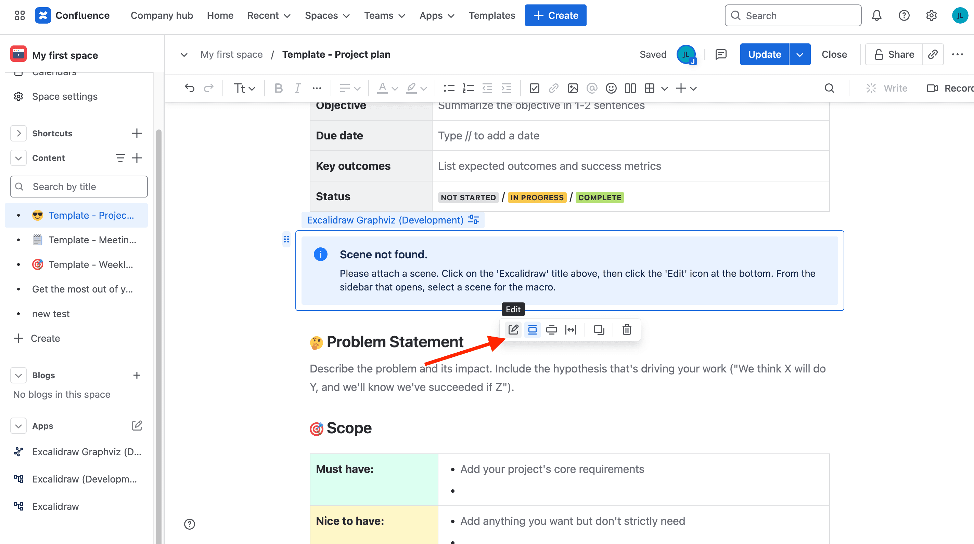Insert a hyperlink
Screen dimensions: 974x544
coord(553,89)
